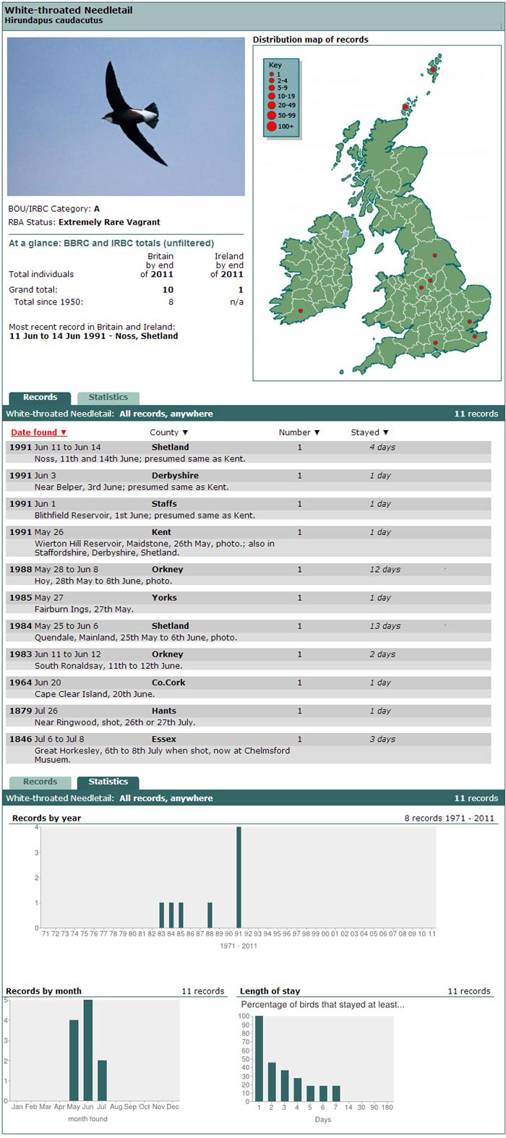The width and height of the screenshot is (506, 1138).
Task: Click Co.Cork red dot in Ireland
Action: [300, 311]
